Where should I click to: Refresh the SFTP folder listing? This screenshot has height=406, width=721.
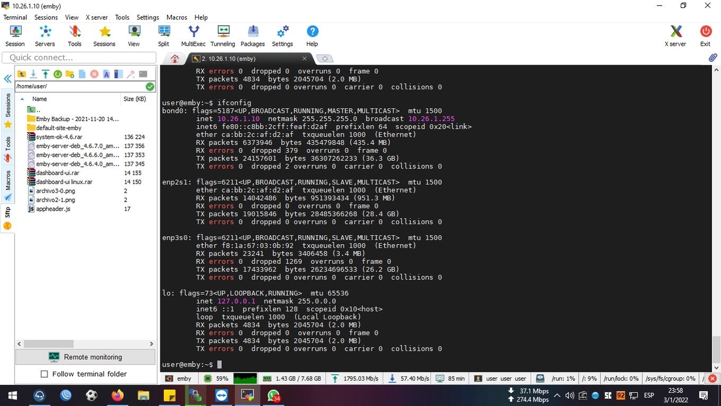(58, 74)
